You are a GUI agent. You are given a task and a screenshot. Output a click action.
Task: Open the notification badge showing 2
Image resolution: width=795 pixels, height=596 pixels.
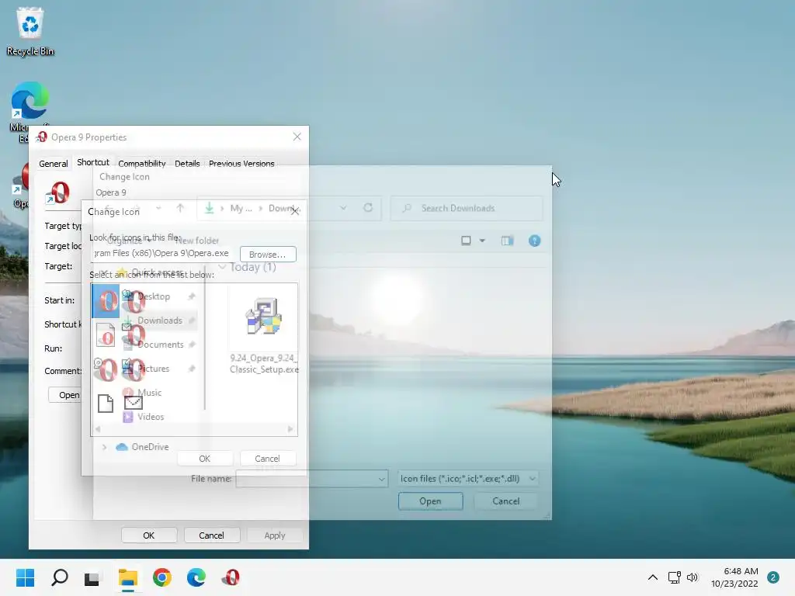pyautogui.click(x=772, y=577)
